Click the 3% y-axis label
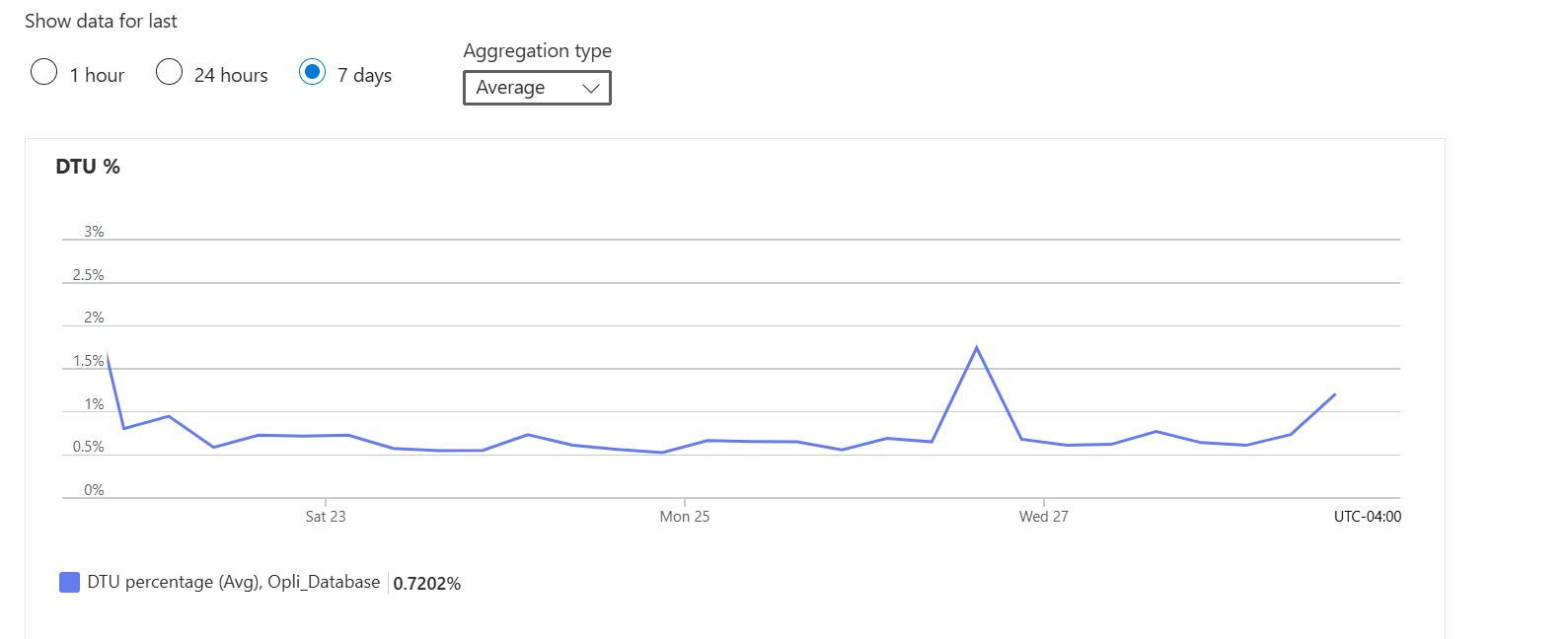1568x639 pixels. (94, 232)
